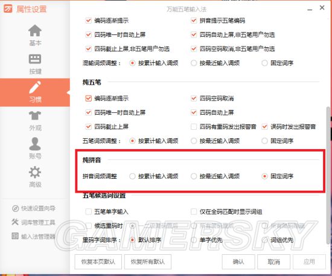Viewport: 332px width, 276px height.
Task: Select 重码字词排序 词组优先 radio
Action: (264, 240)
